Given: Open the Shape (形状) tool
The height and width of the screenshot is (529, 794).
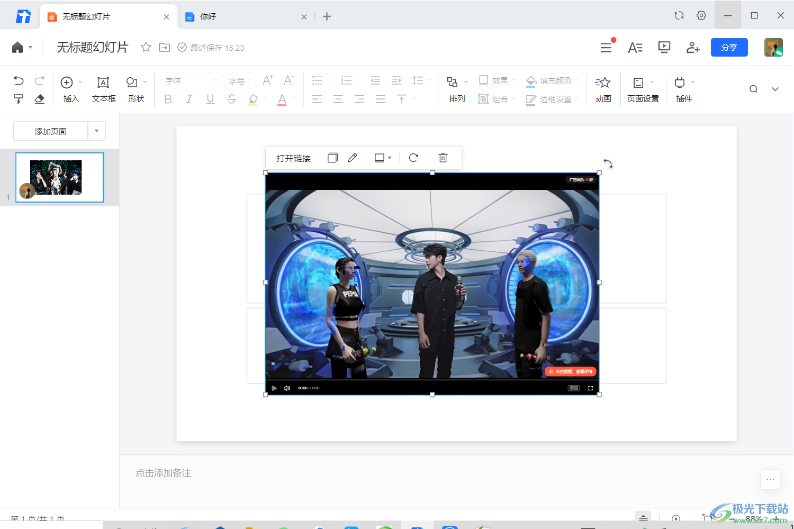Looking at the screenshot, I should click(136, 89).
